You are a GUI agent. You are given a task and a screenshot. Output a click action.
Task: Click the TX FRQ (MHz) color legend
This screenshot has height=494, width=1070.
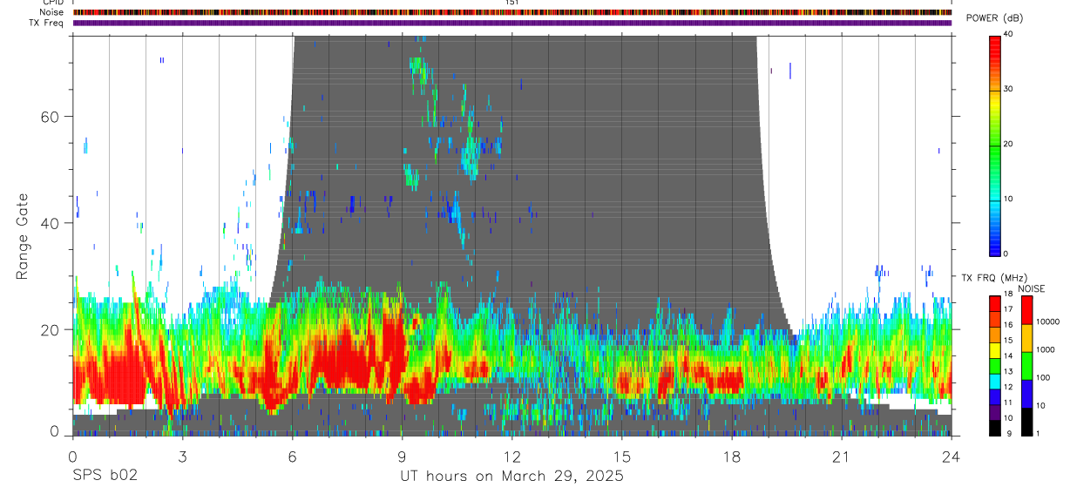pyautogui.click(x=995, y=365)
